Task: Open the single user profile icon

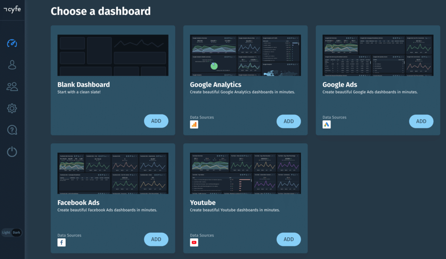Action: click(x=12, y=65)
